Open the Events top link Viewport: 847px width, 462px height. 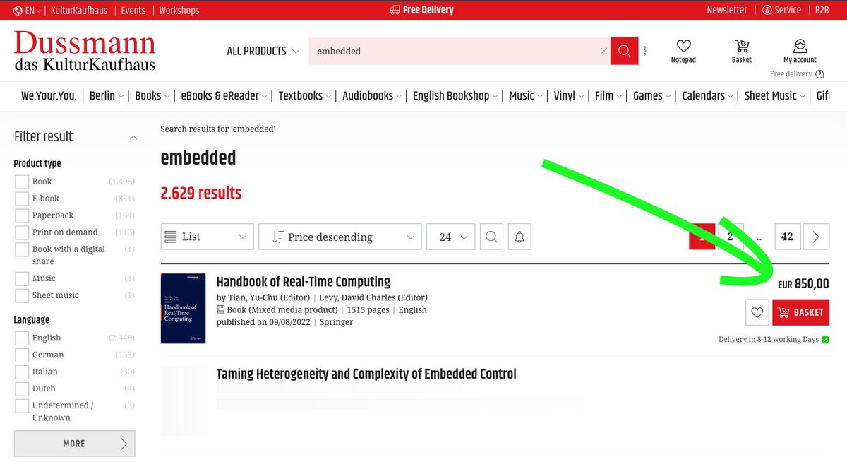point(133,11)
